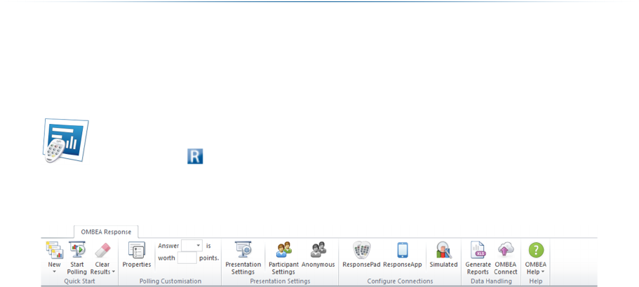The height and width of the screenshot is (287, 639).
Task: Click the New presentation slides icon
Action: (54, 250)
